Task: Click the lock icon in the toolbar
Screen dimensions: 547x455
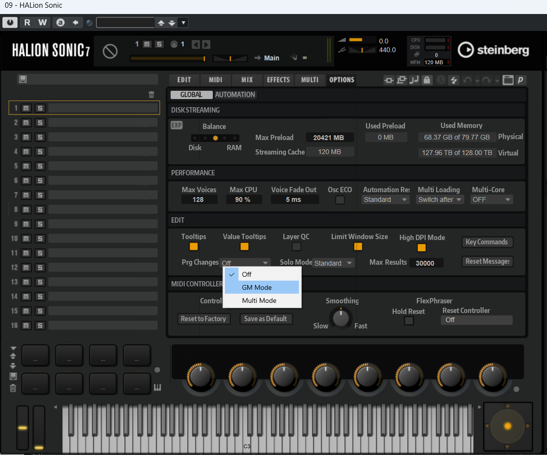Action: (x=427, y=80)
